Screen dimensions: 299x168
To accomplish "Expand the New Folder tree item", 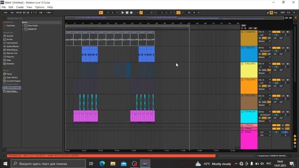I will click(23, 26).
